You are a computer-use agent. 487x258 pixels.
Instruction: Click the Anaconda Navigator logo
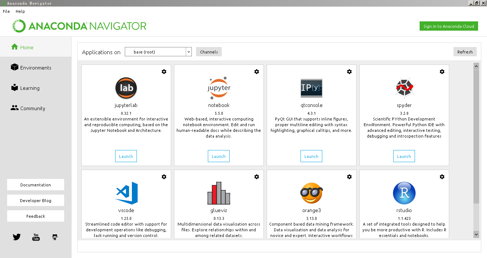[79, 26]
